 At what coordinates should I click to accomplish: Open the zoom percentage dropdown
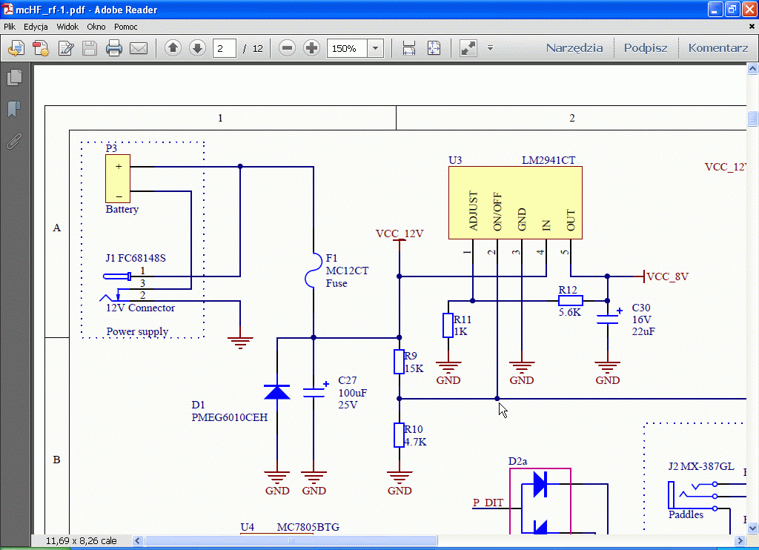375,48
